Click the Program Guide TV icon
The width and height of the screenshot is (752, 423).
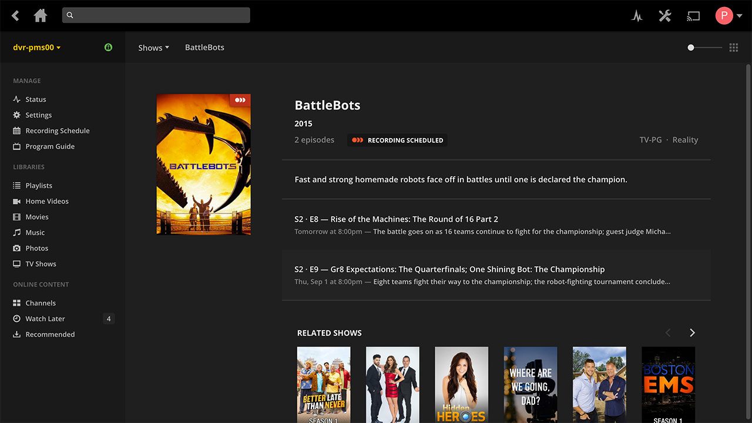[x=16, y=146]
